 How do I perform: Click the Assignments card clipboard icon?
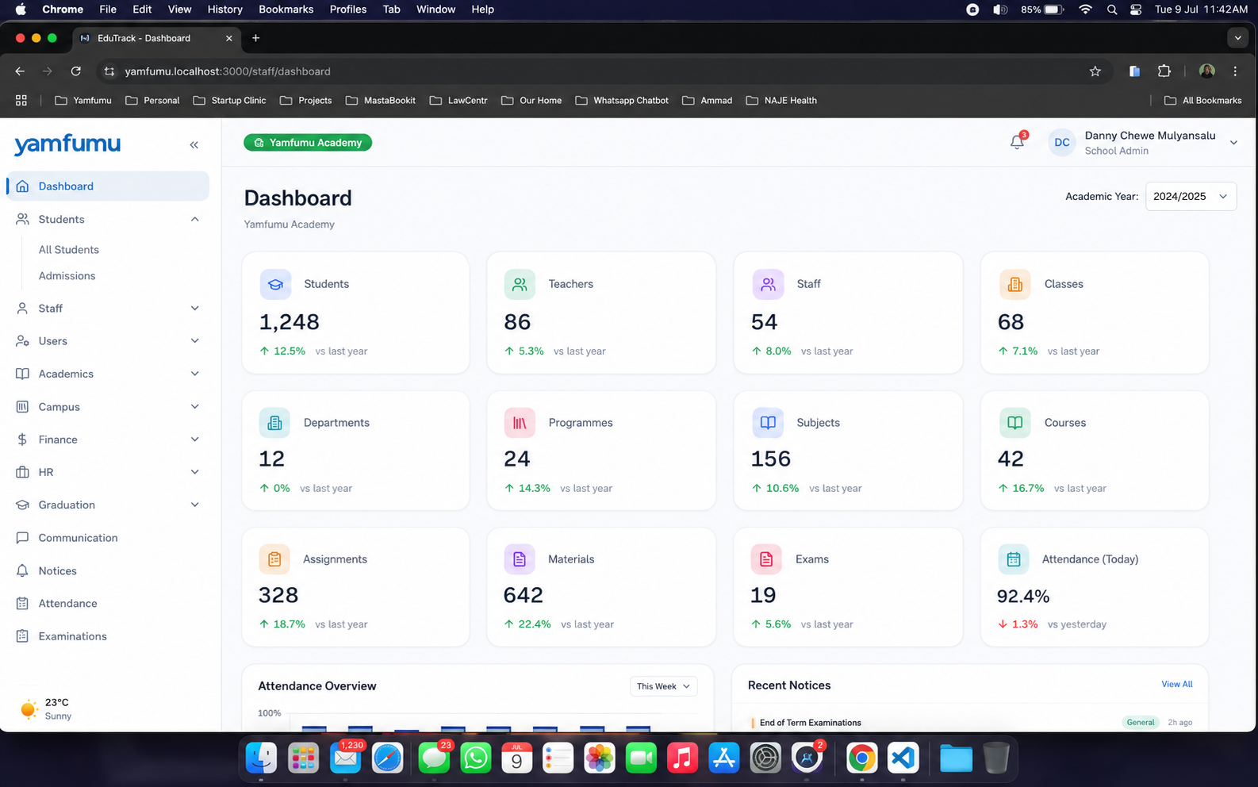(x=274, y=559)
